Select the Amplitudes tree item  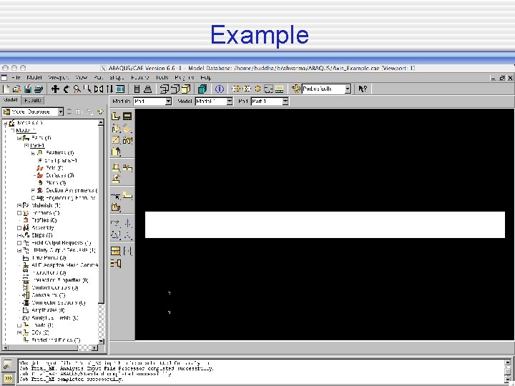[44, 310]
